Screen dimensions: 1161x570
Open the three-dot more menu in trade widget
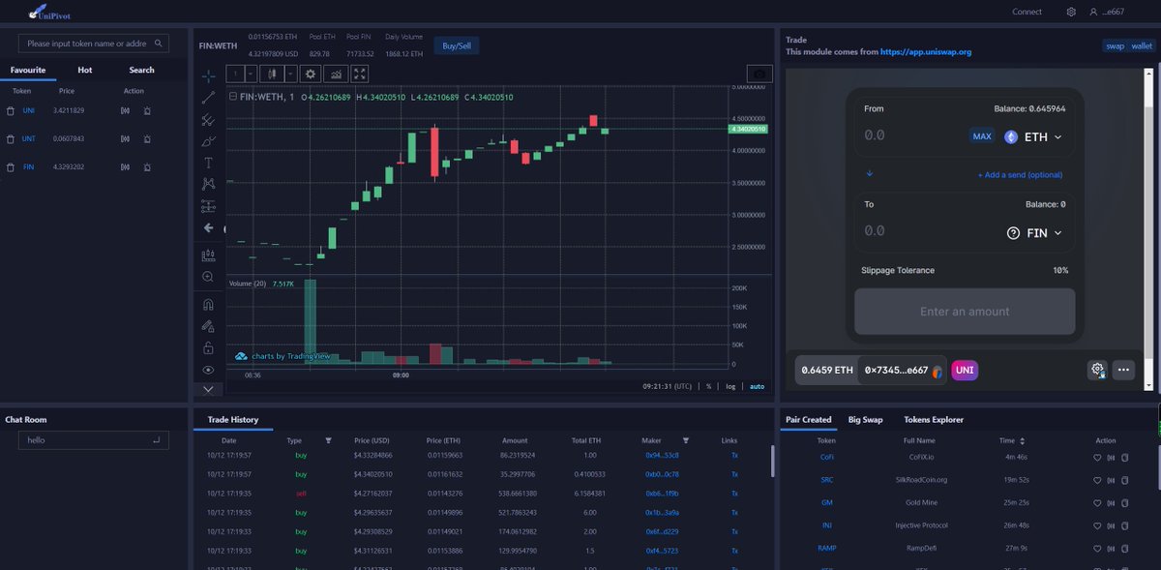[1123, 370]
